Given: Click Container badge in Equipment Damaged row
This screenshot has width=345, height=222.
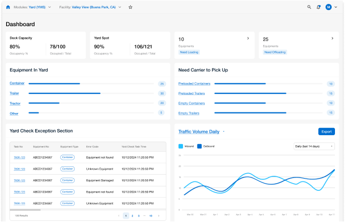Looking at the screenshot, I should click(x=67, y=180).
